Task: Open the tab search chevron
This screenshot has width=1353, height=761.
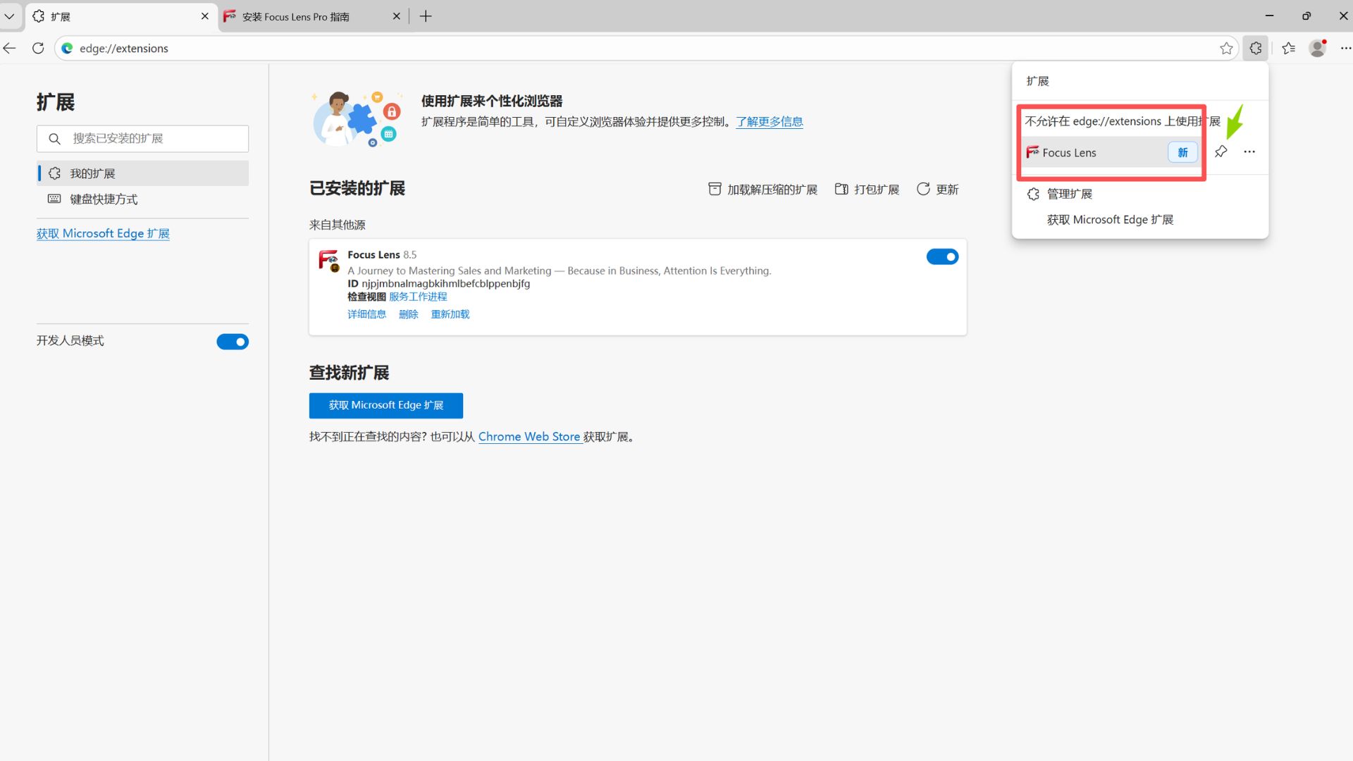Action: (8, 16)
